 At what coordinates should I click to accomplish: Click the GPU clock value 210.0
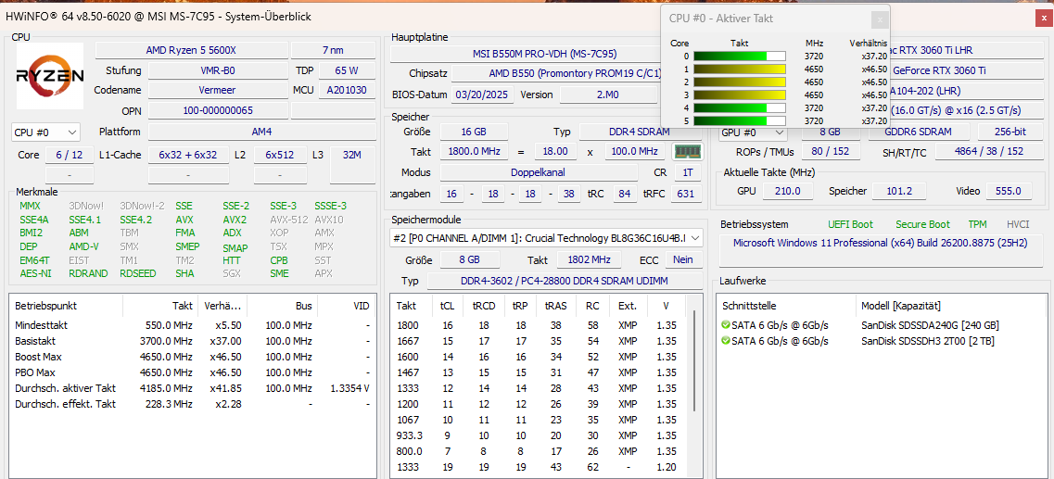tap(788, 192)
